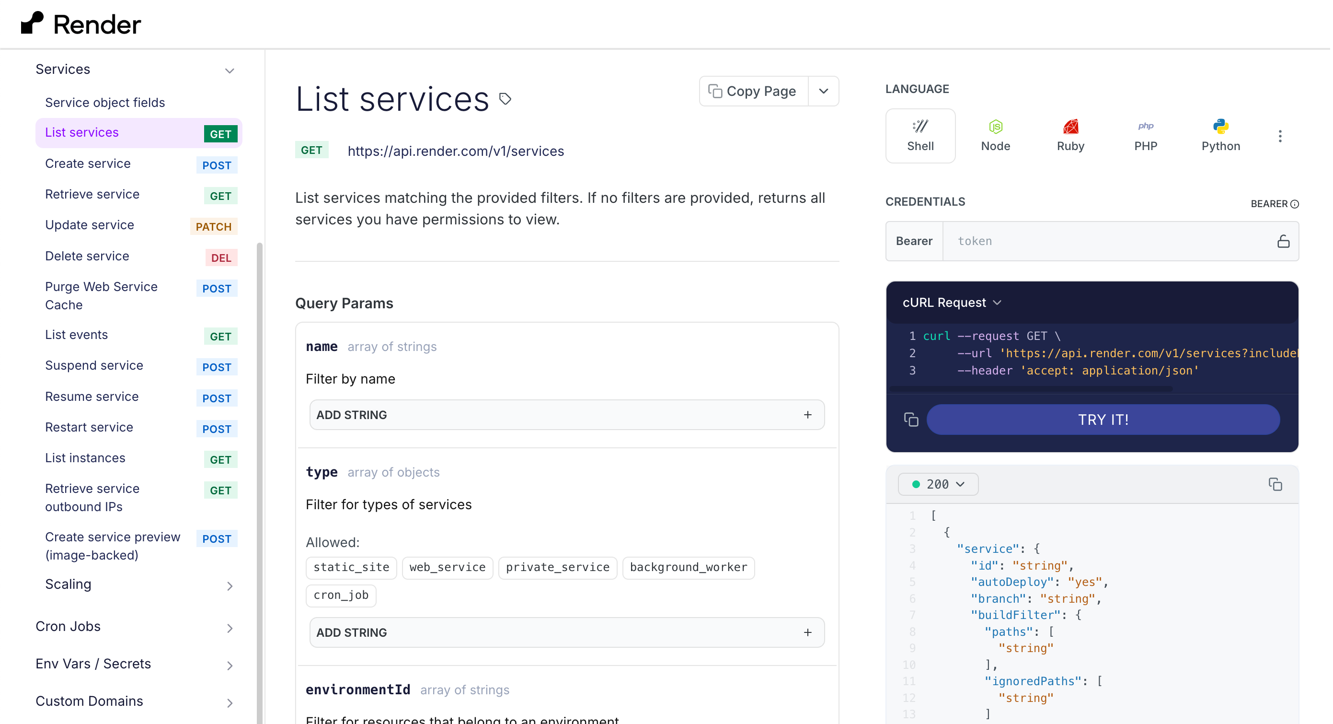Open Create service sidebar item
The height and width of the screenshot is (724, 1333).
138,164
